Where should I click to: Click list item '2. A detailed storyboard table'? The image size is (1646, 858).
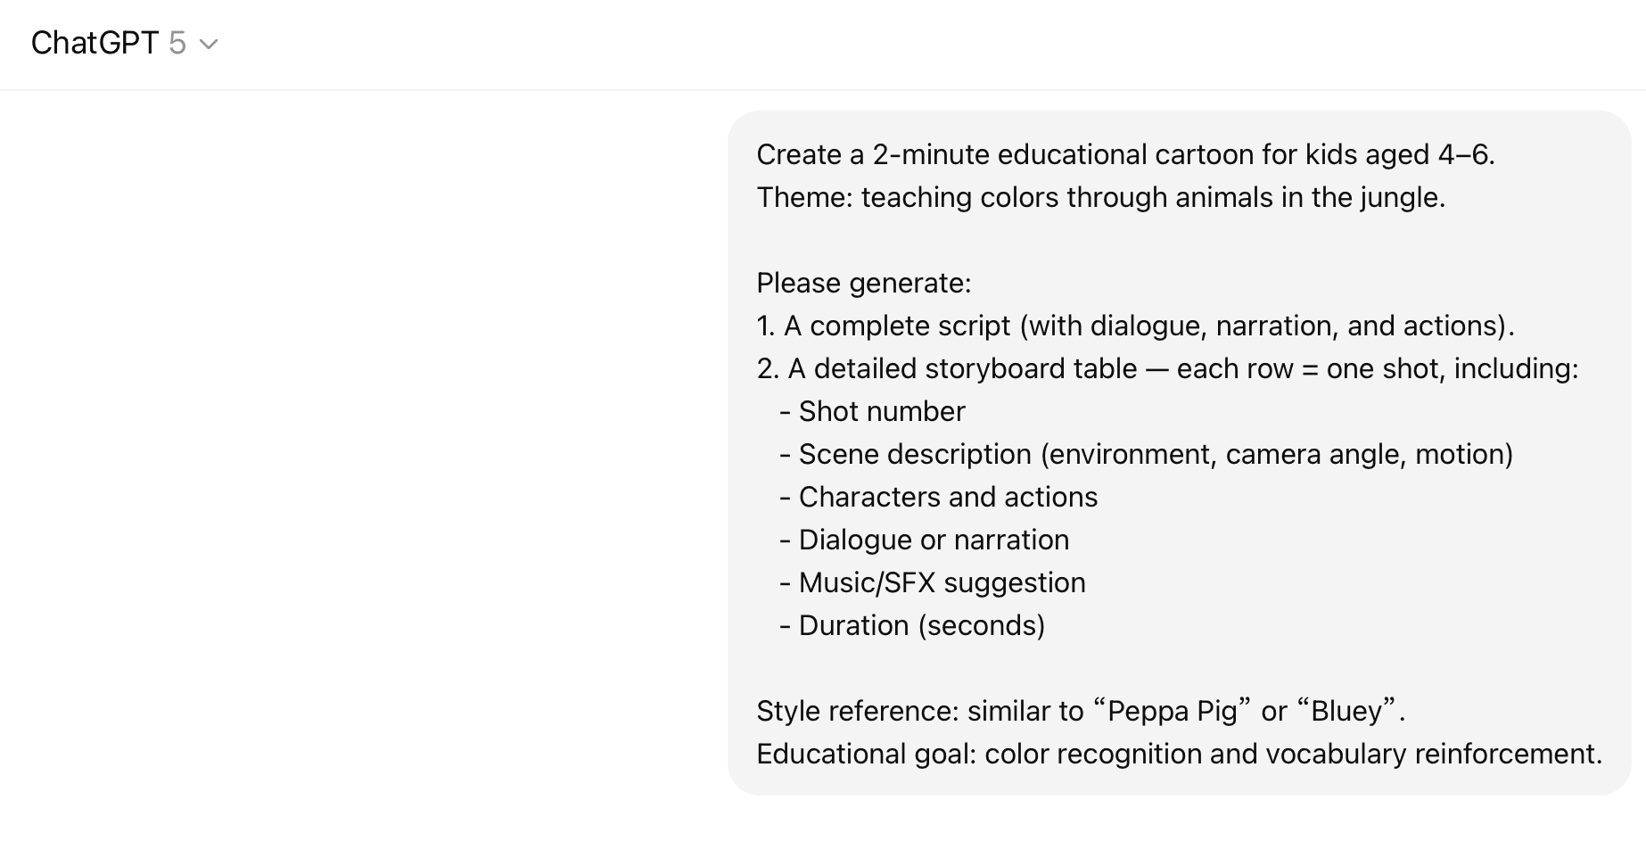point(1167,368)
